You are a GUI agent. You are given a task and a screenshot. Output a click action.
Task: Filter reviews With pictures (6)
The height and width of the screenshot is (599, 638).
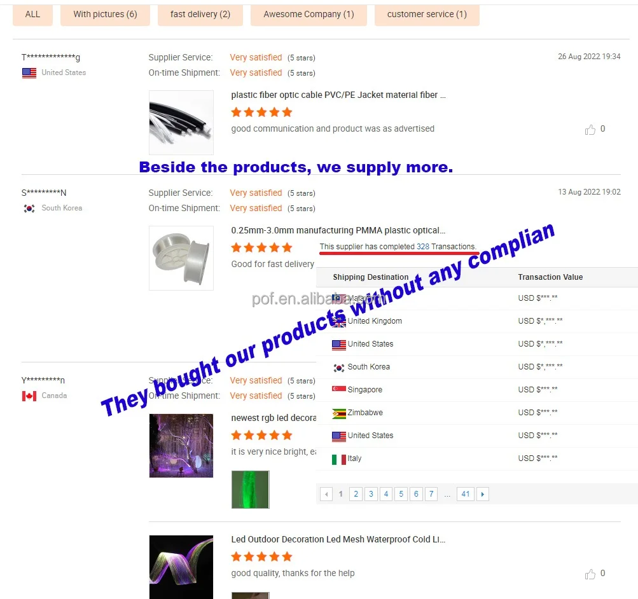(x=105, y=15)
